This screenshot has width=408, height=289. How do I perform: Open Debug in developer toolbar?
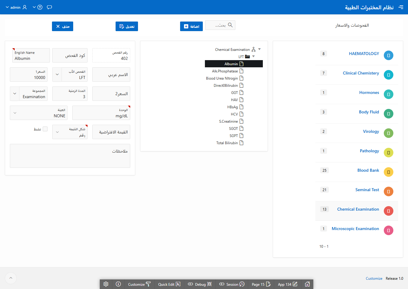pyautogui.click(x=200, y=284)
